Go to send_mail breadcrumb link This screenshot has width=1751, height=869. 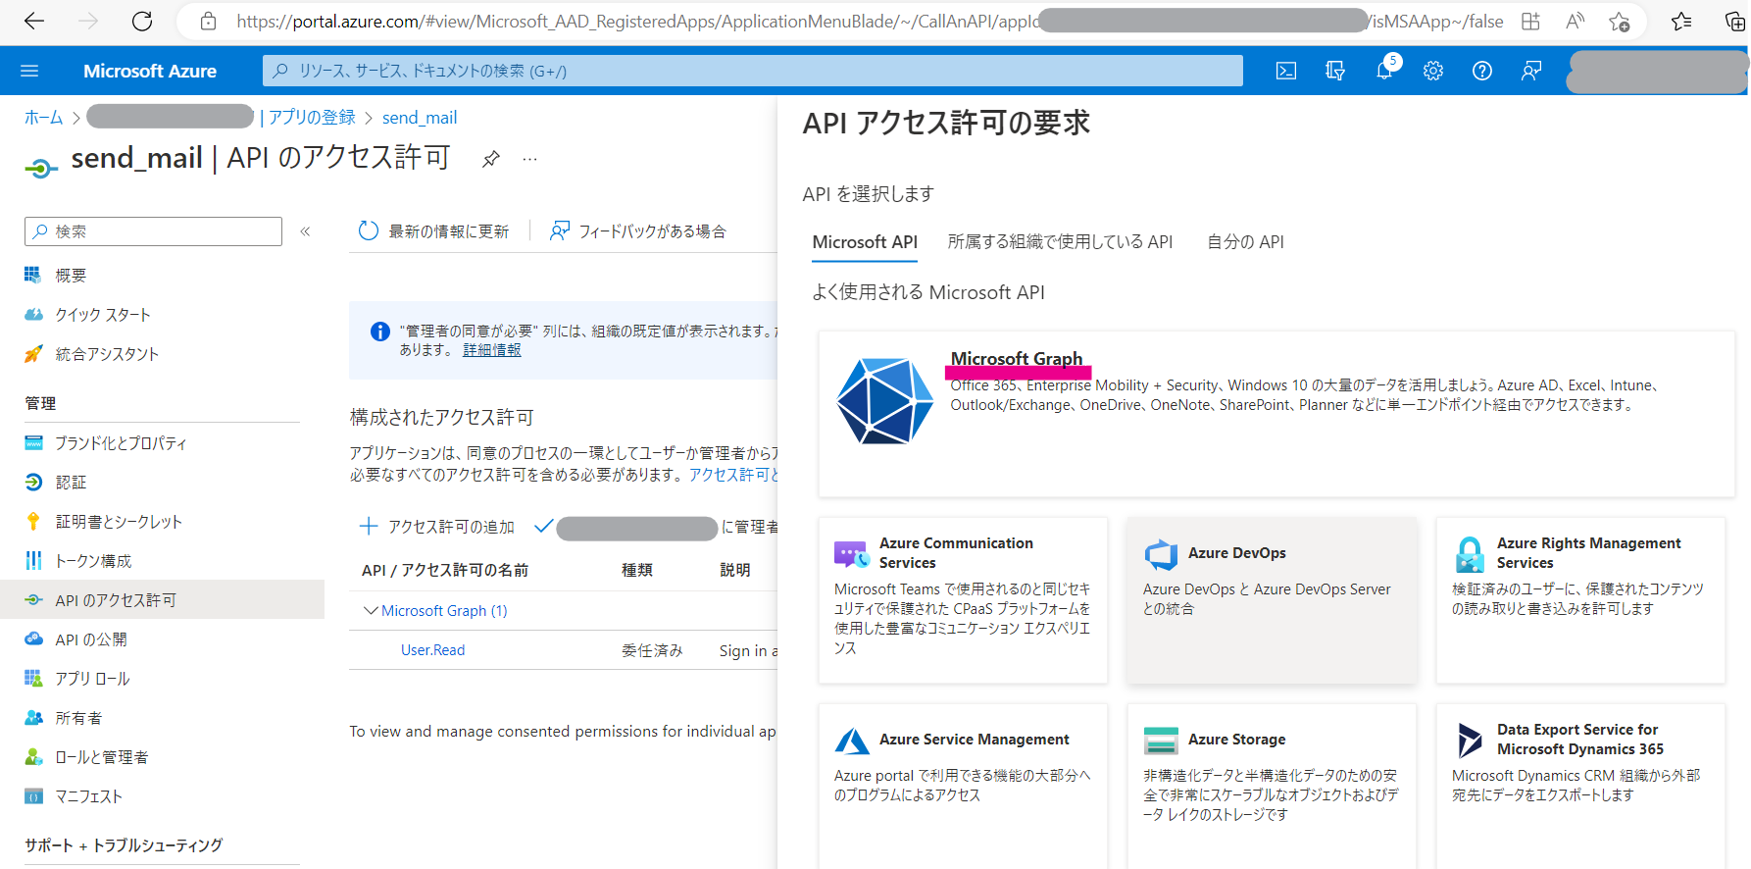click(420, 118)
